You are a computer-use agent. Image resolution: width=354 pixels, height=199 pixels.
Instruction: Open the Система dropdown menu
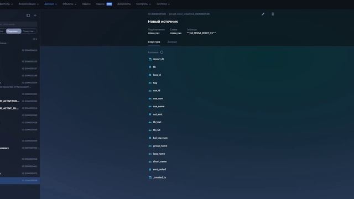coord(163,4)
